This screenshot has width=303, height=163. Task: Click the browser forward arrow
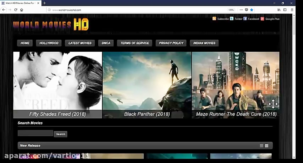pos(10,10)
